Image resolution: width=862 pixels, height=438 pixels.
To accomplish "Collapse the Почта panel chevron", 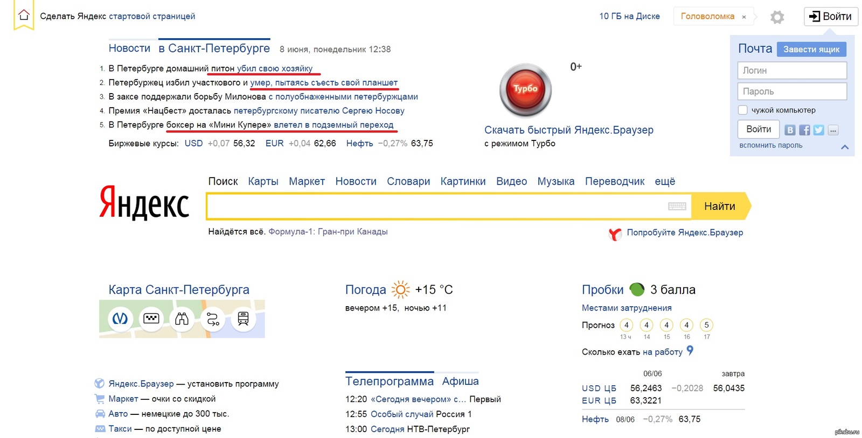I will (845, 147).
